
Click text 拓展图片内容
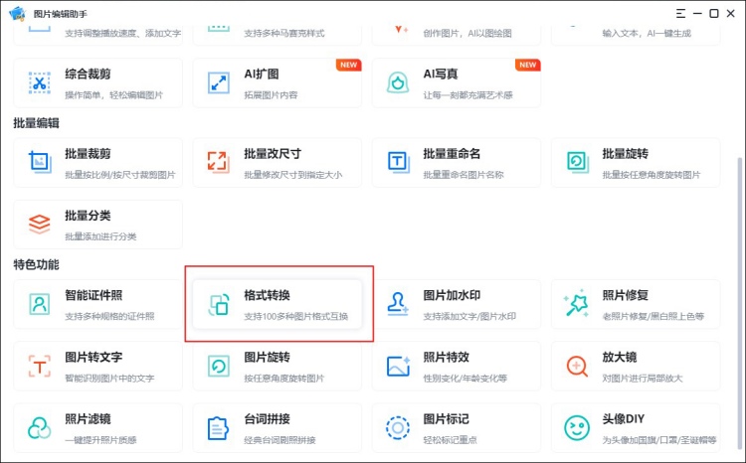271,95
